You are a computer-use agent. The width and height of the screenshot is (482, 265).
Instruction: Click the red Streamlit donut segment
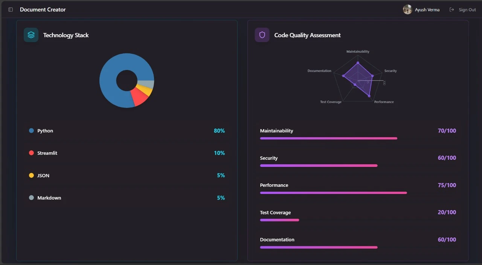pos(140,98)
